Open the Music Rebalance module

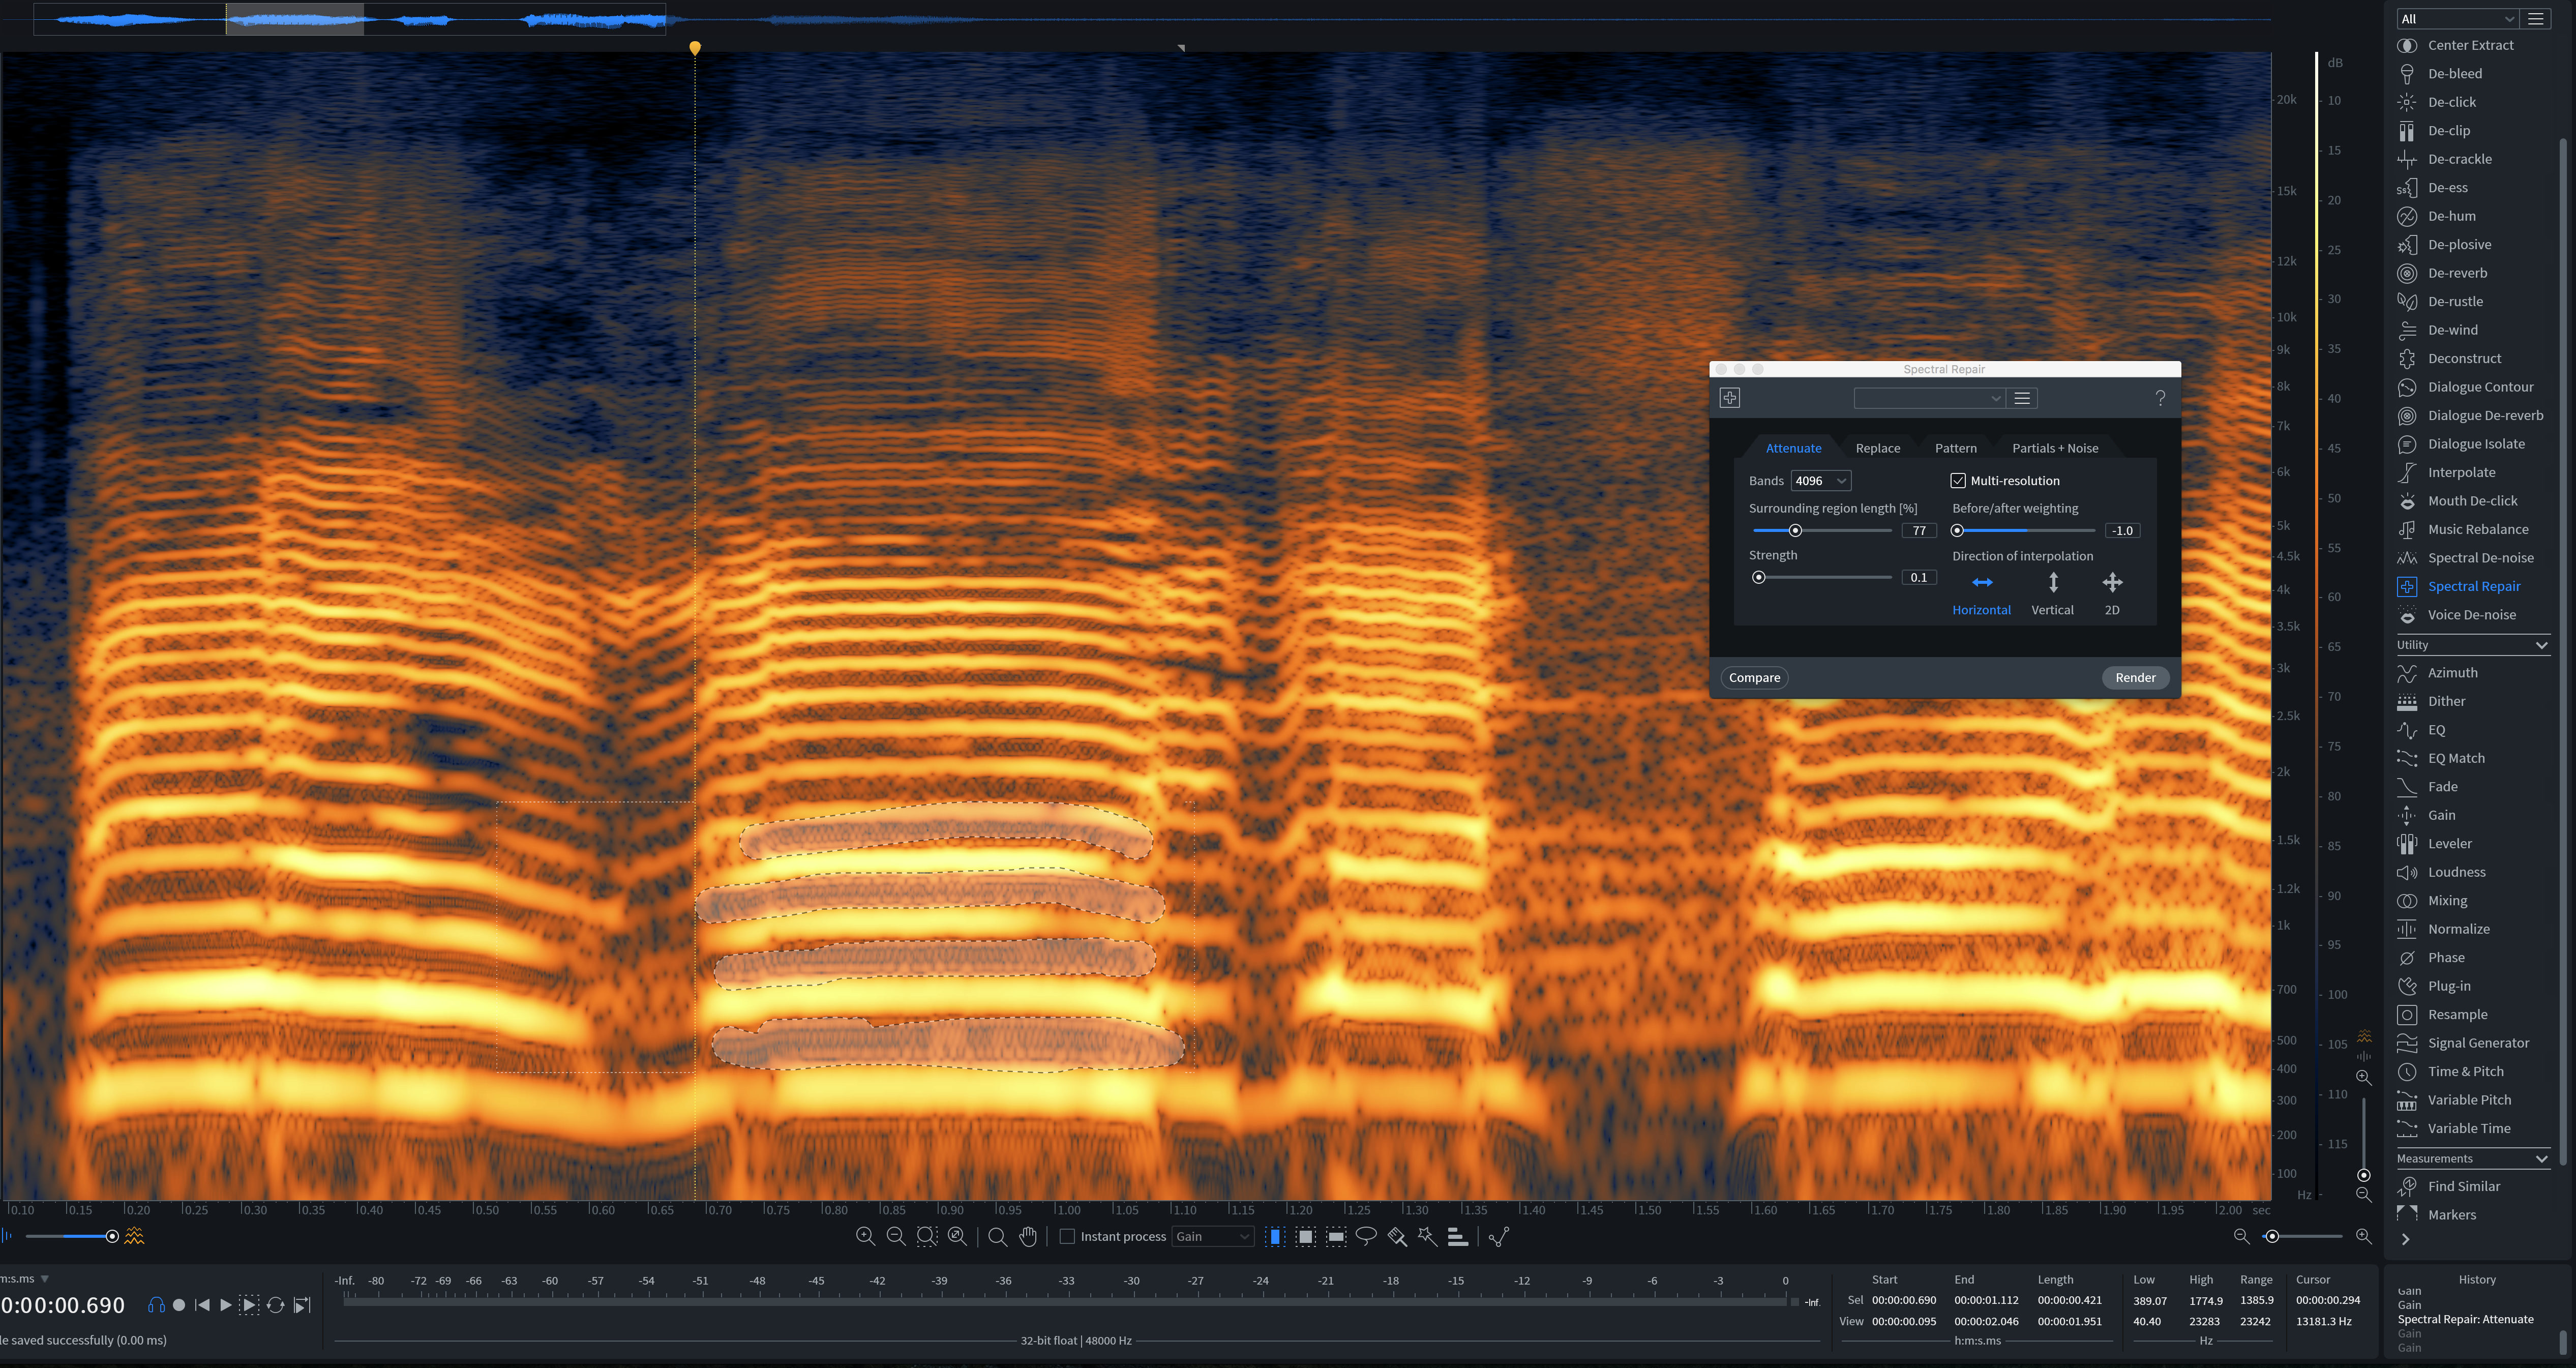2477,529
